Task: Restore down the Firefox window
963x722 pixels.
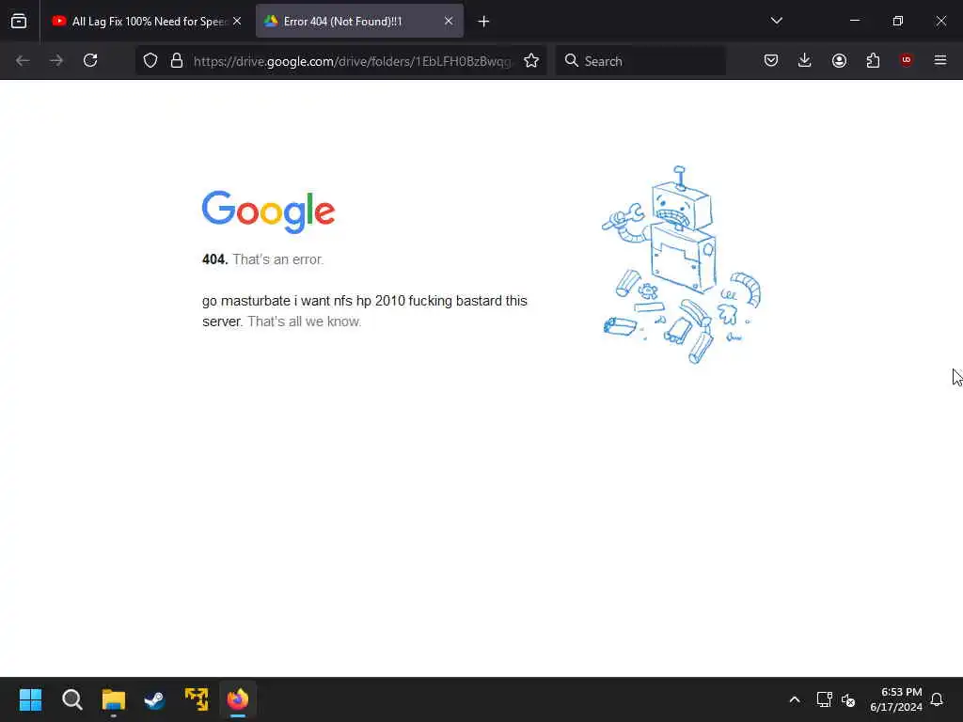Action: [x=898, y=21]
